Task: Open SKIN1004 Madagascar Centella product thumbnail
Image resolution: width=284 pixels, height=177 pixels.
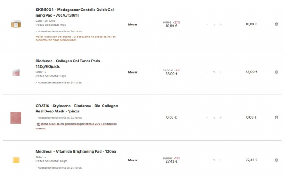Action: coord(16,24)
